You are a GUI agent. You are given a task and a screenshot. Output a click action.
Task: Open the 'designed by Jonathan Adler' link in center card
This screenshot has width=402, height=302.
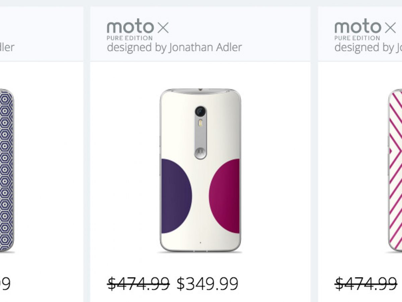coord(174,47)
